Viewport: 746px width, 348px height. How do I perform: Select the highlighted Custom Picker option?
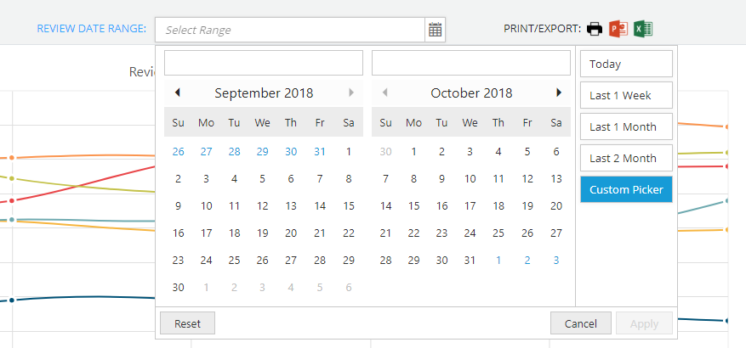tap(626, 189)
